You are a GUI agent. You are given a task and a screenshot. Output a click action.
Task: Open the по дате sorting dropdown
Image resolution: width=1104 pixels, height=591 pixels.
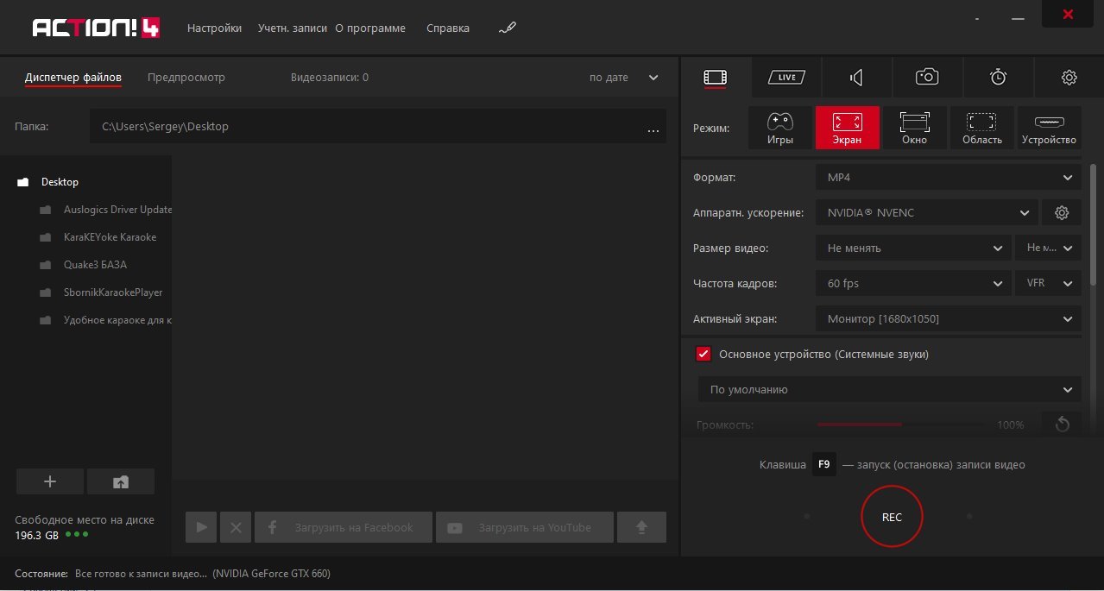pos(624,78)
